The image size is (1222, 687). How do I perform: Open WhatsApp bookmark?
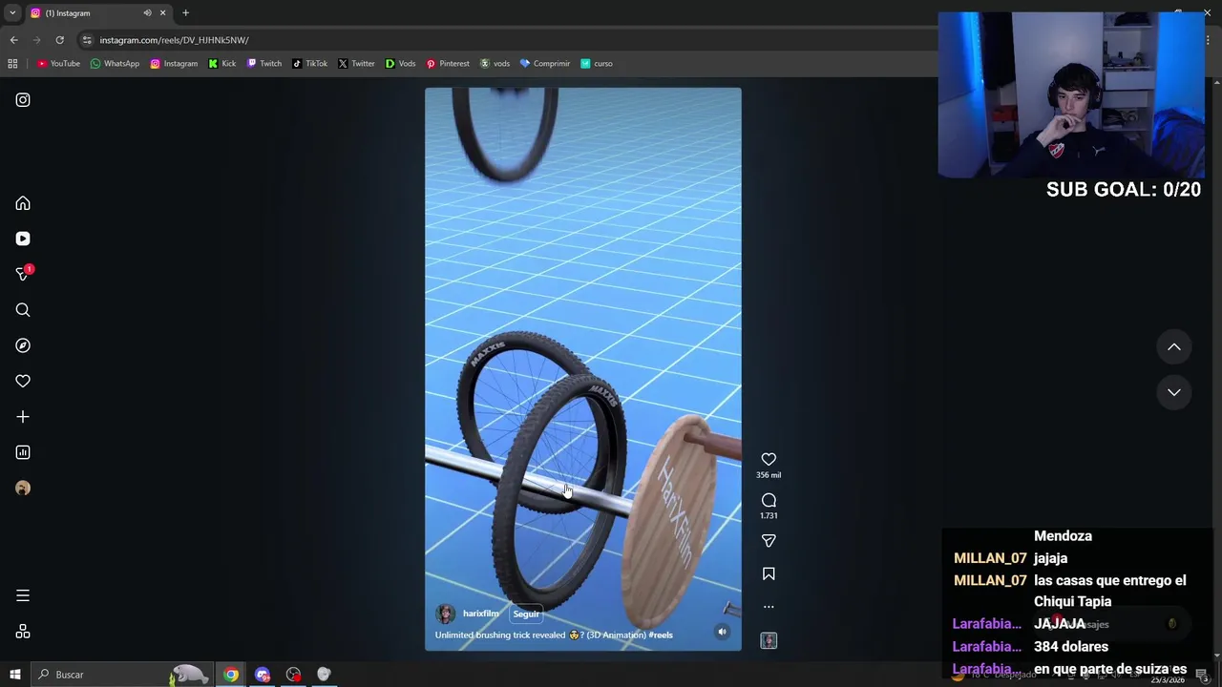click(x=115, y=64)
